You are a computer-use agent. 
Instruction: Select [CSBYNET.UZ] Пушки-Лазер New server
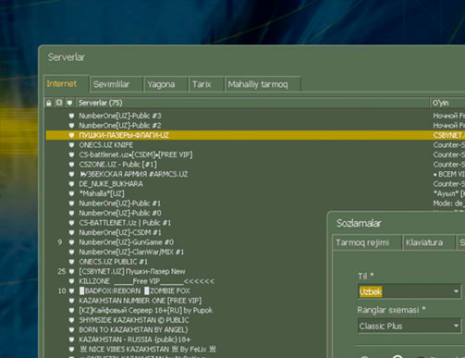[x=132, y=271]
